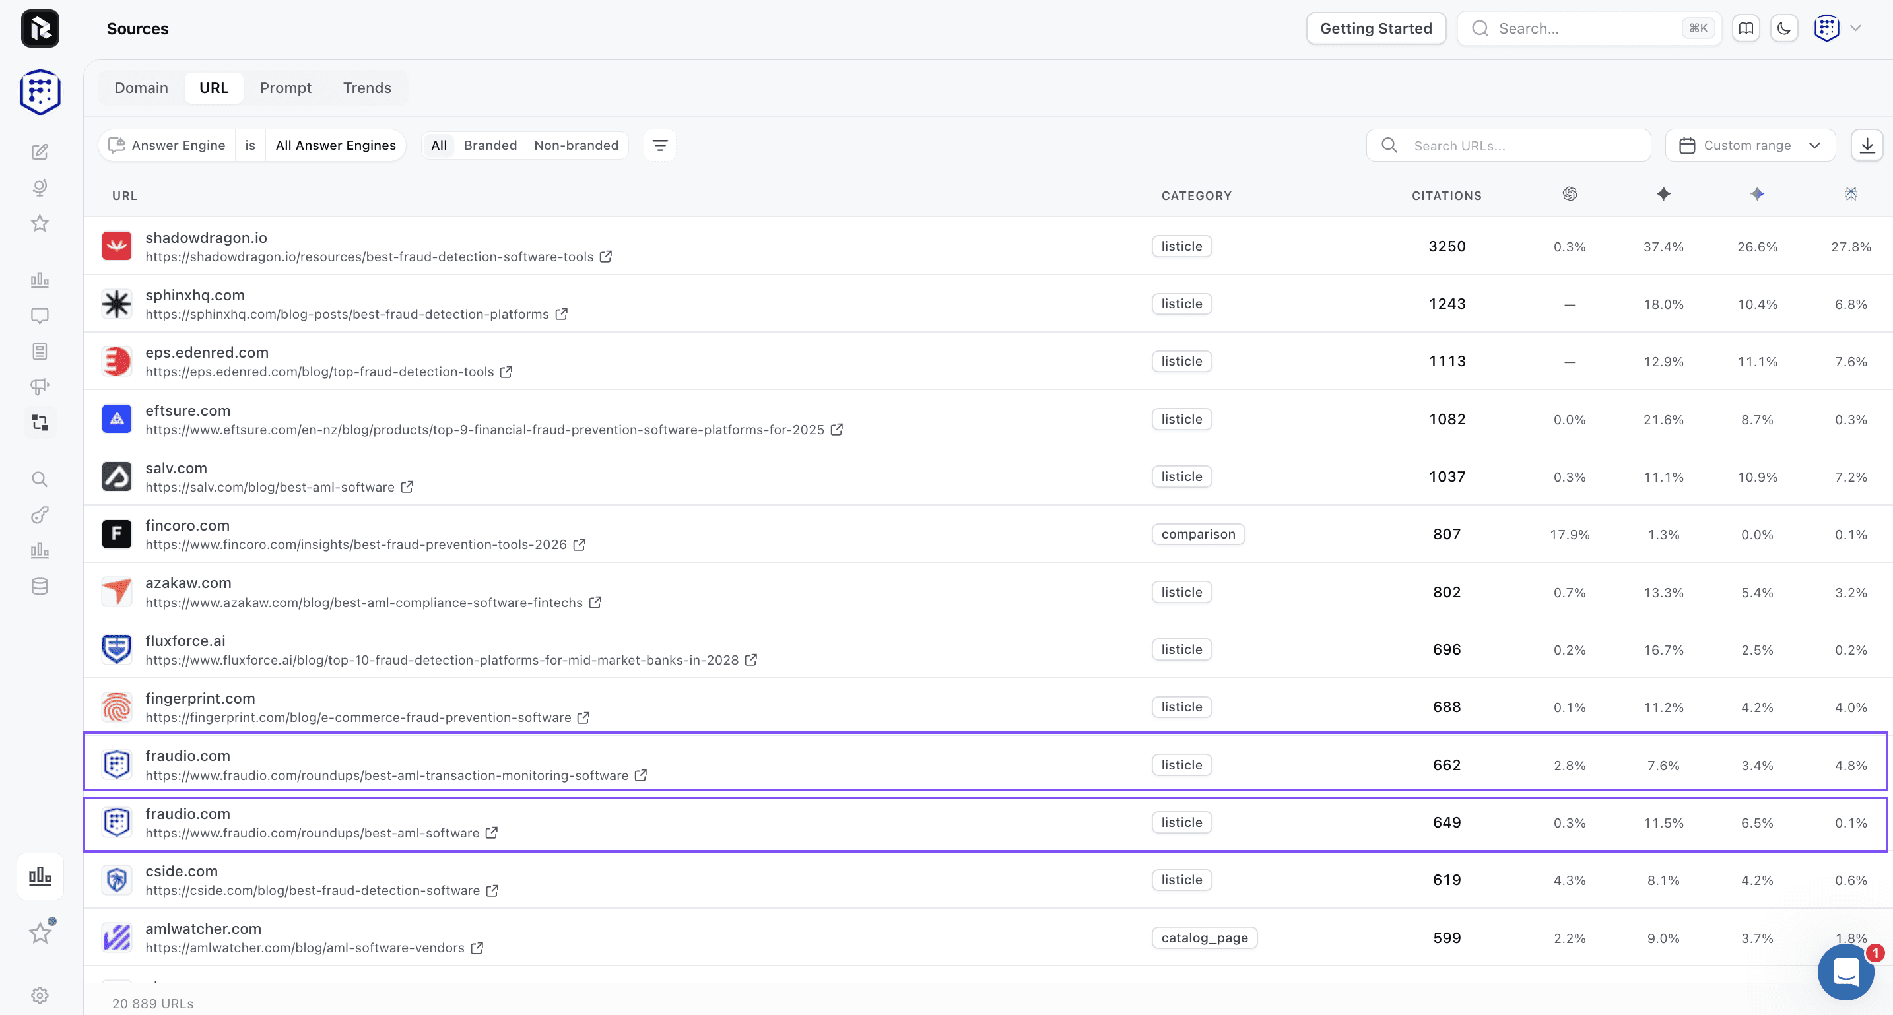Click the CATEGORY column header
This screenshot has height=1015, width=1893.
(1197, 195)
